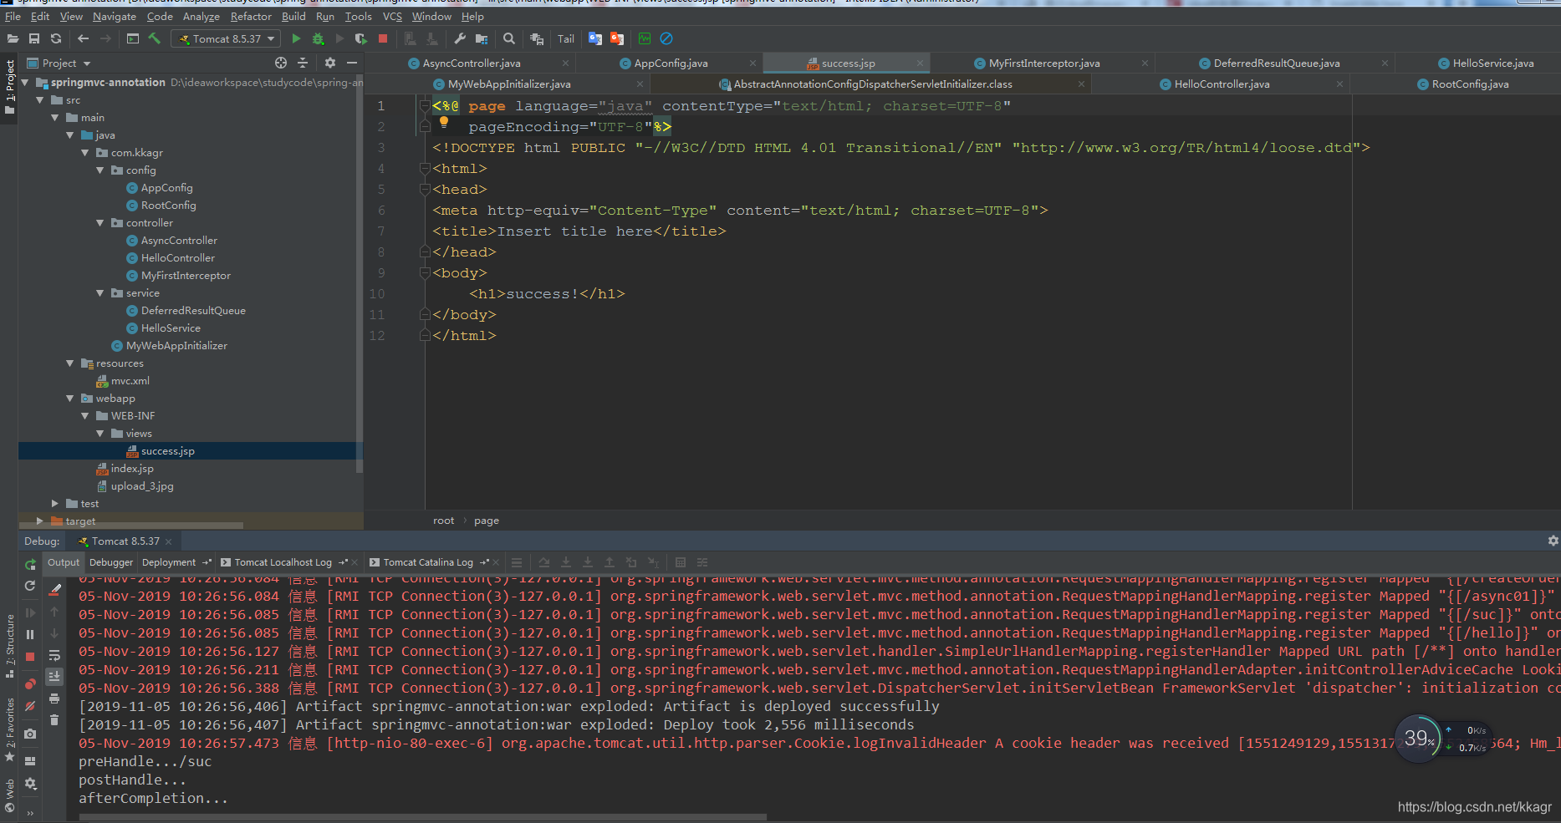Image resolution: width=1561 pixels, height=823 pixels.
Task: Open the Structure tool window
Action: [9, 648]
